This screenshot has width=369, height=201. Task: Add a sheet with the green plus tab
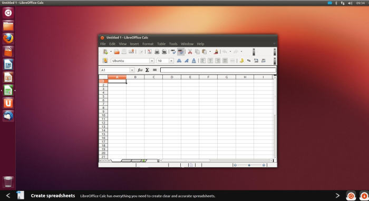144,160
